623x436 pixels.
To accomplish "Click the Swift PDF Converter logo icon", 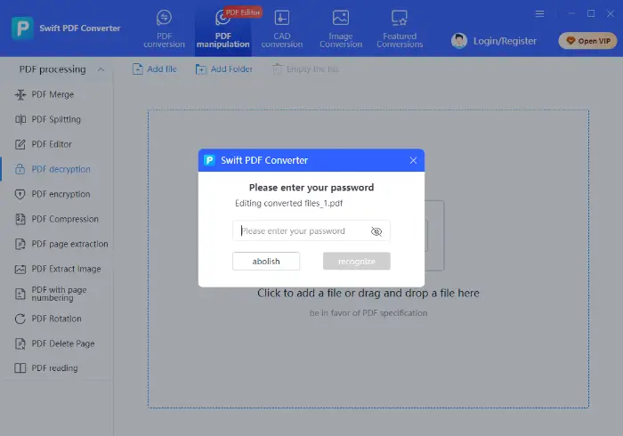I will 22,28.
